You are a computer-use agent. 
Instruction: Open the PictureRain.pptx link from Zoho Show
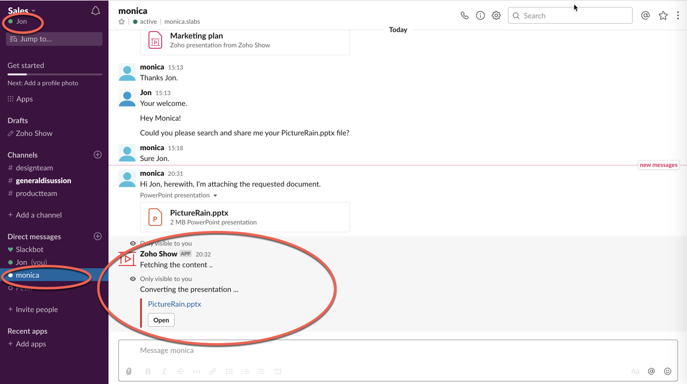coord(174,304)
